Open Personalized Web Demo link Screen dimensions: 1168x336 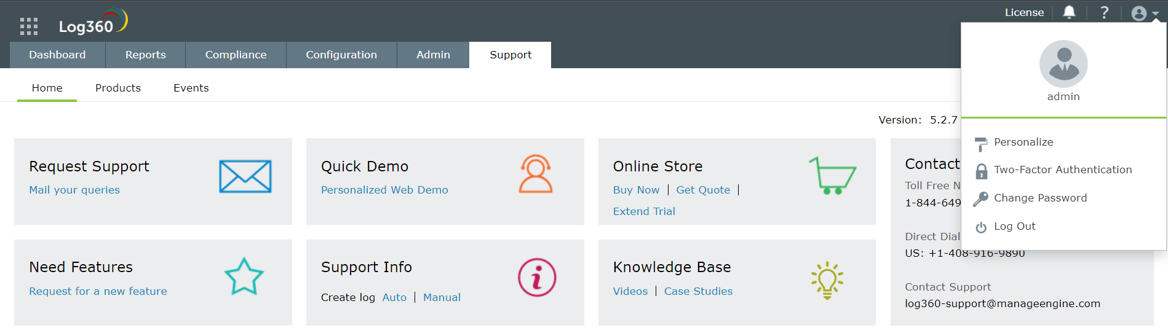tap(384, 190)
